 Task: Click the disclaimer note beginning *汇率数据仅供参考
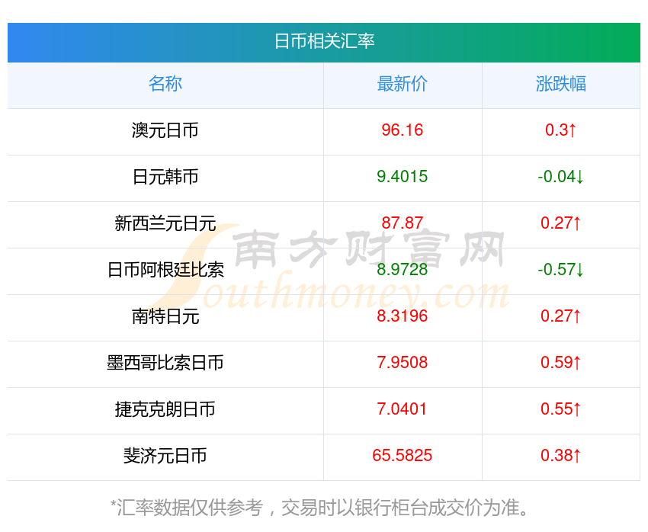click(x=319, y=507)
